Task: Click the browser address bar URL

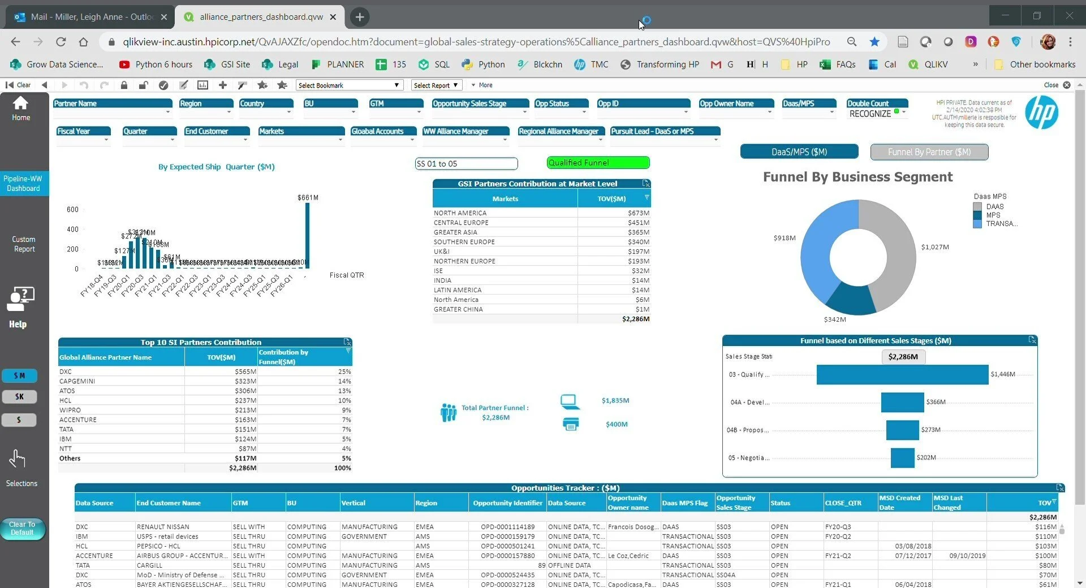Action: 476,42
